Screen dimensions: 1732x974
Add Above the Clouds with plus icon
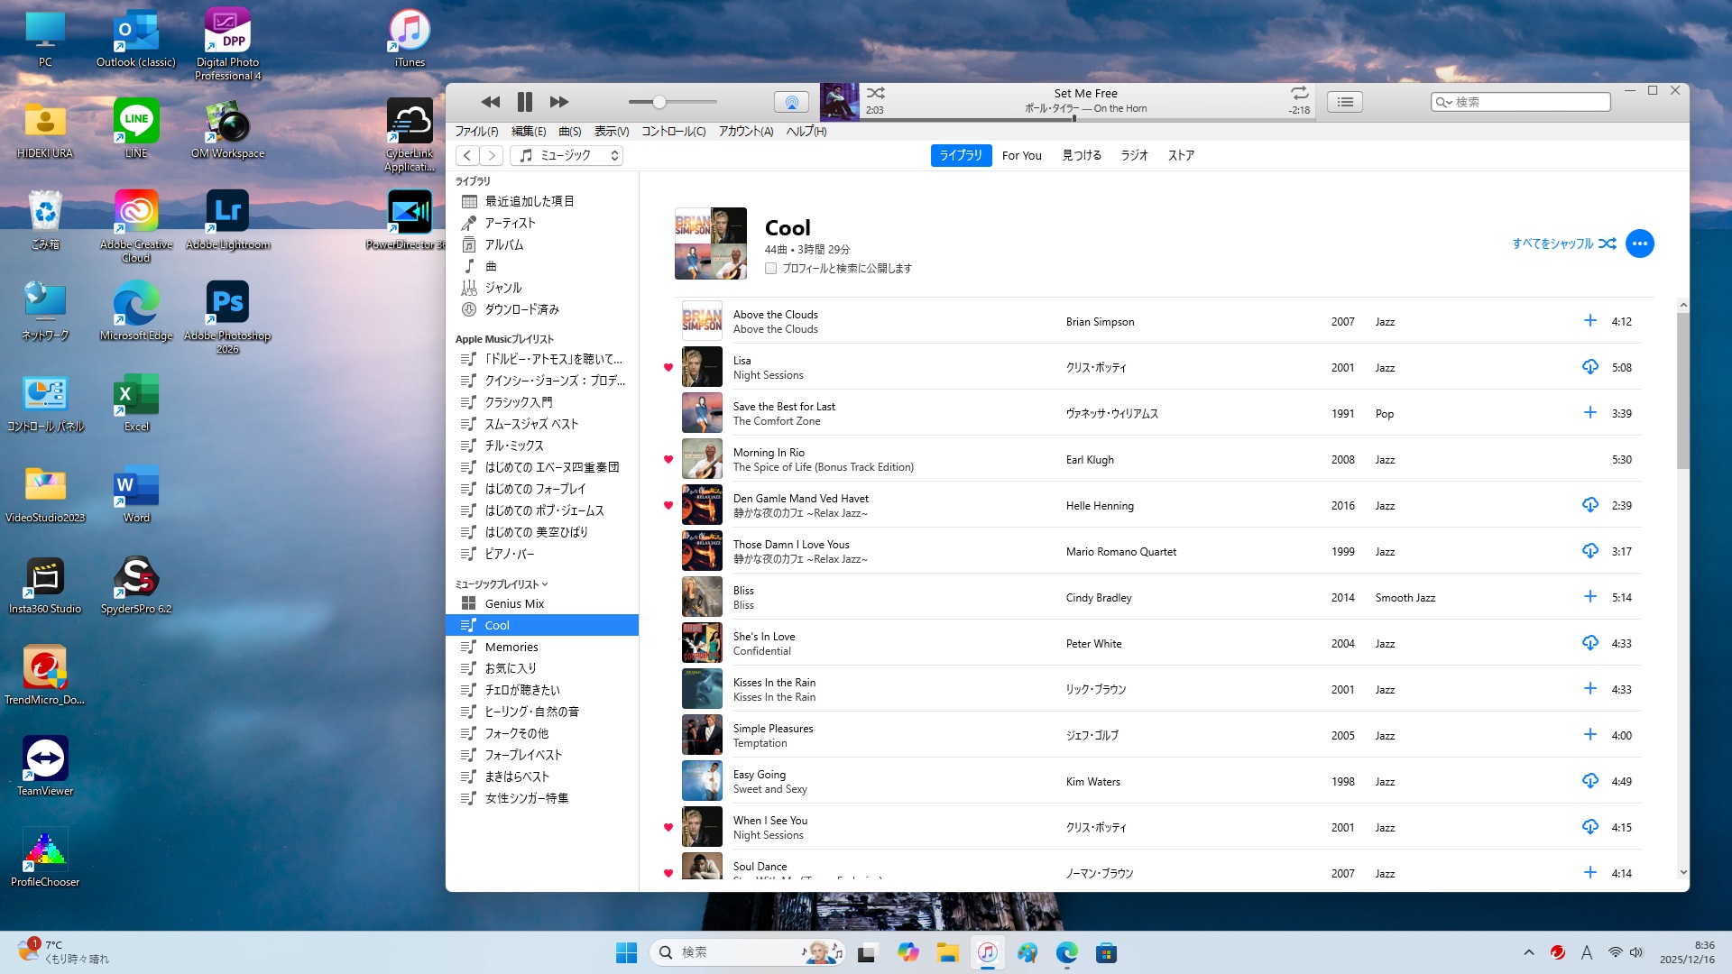tap(1589, 321)
